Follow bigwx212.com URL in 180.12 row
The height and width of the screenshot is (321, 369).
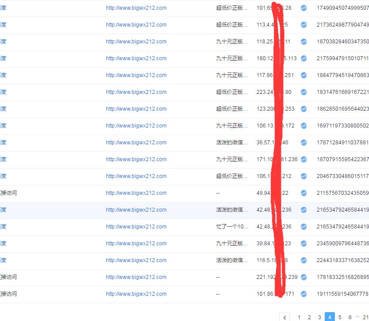pyautogui.click(x=136, y=58)
